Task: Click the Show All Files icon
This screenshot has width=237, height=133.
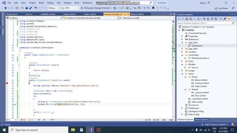Action: coord(216,19)
